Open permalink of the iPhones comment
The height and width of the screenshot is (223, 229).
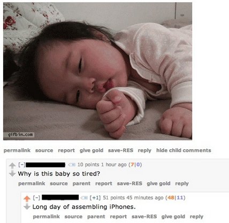(46, 217)
